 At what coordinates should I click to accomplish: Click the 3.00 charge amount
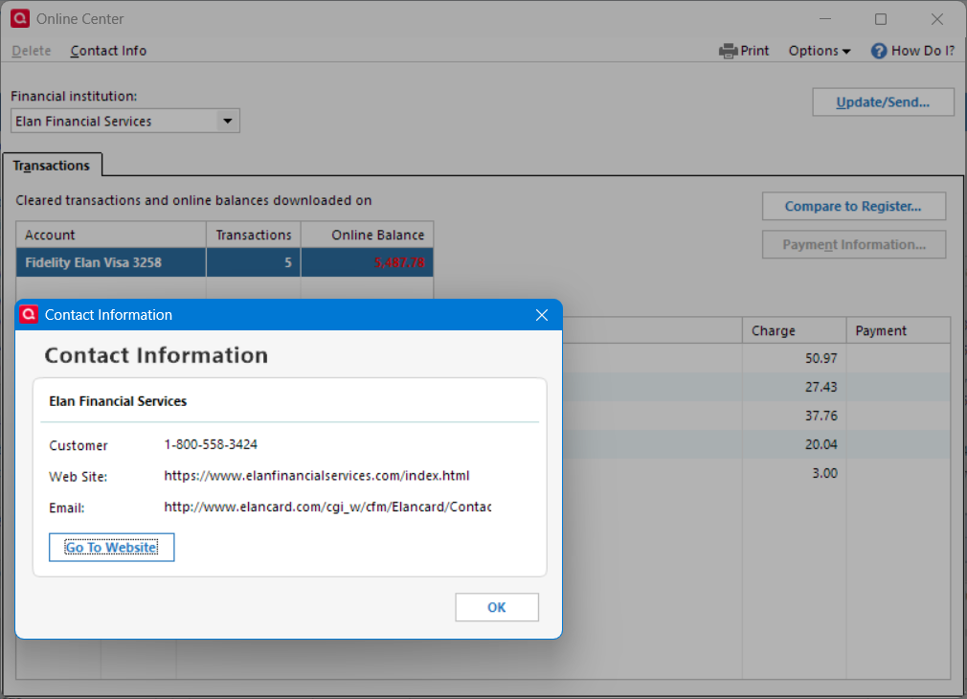point(824,473)
